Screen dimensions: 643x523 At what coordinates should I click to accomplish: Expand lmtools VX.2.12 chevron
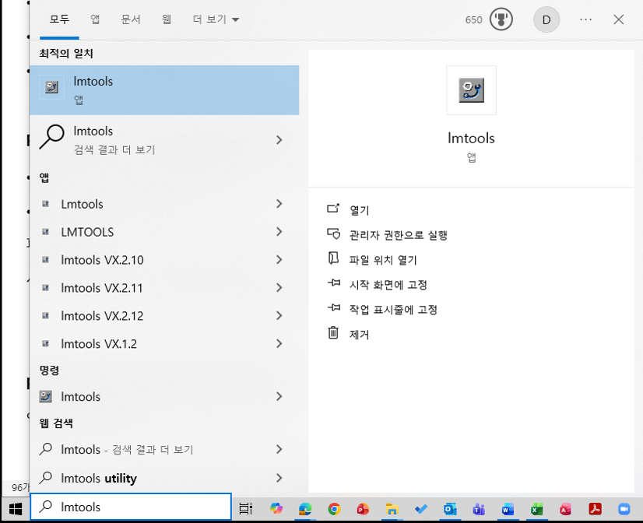point(279,316)
